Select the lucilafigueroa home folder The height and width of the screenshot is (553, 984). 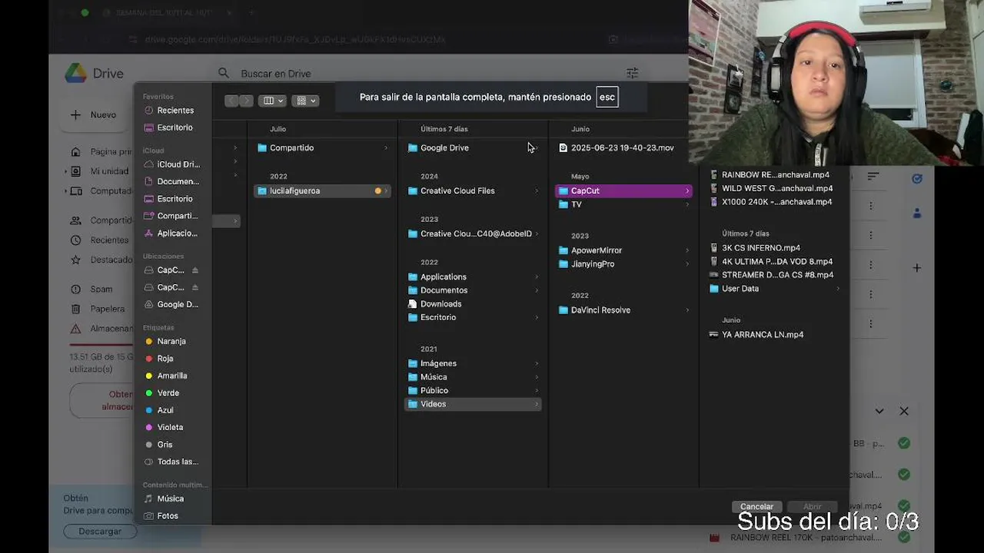click(322, 190)
